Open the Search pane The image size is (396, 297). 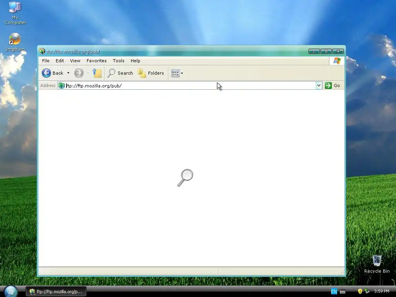pyautogui.click(x=120, y=73)
